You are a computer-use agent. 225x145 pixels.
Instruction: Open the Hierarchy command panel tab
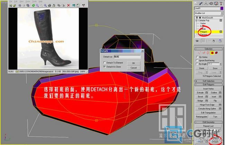click(x=206, y=3)
